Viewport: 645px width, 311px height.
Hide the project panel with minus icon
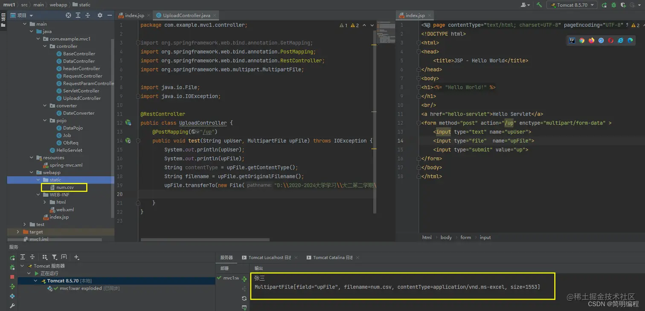(110, 15)
